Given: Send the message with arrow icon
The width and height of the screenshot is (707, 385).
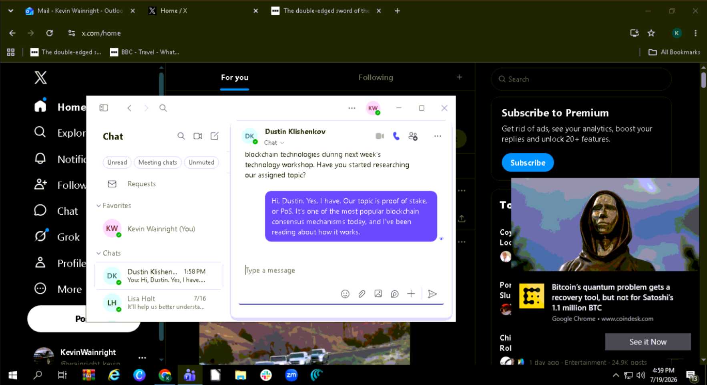Looking at the screenshot, I should tap(432, 294).
